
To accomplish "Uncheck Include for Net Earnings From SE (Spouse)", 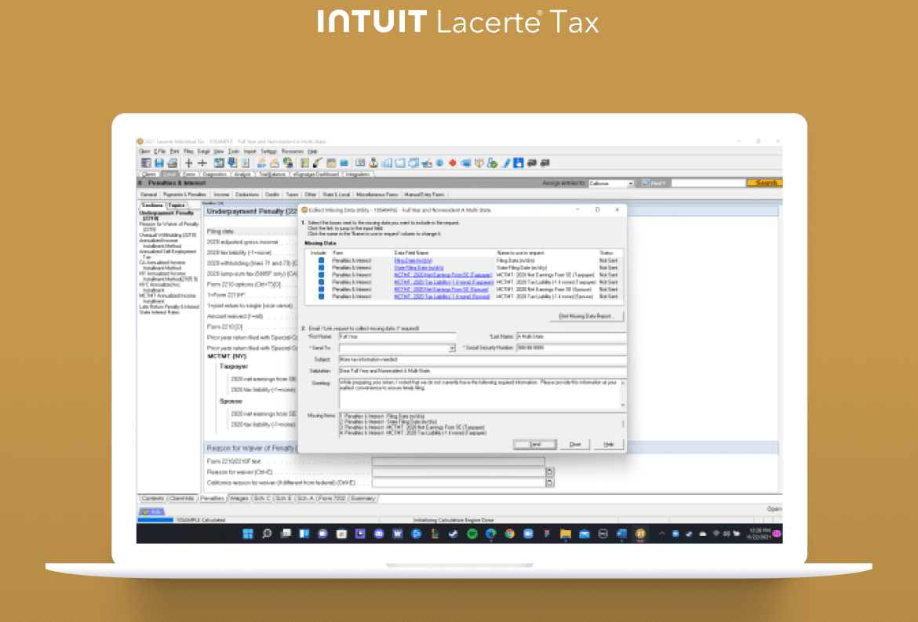I will (x=321, y=289).
